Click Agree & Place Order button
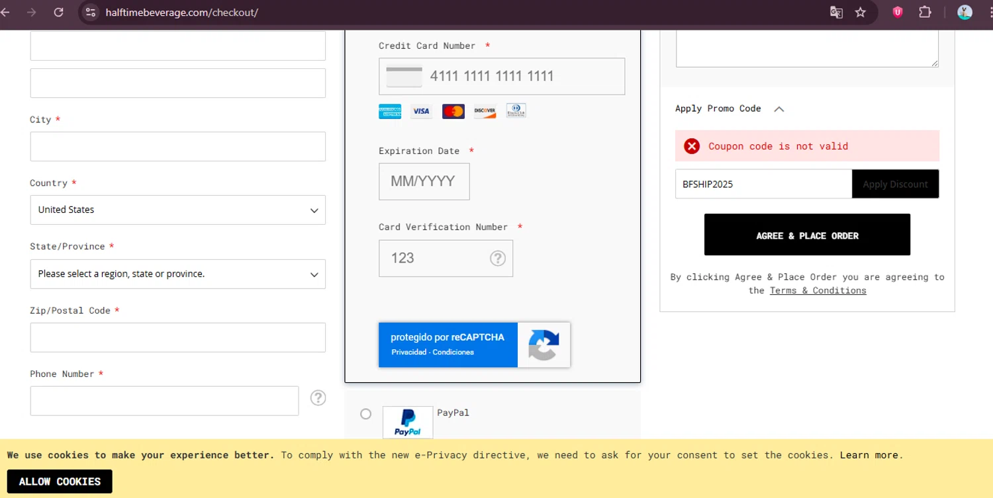This screenshot has width=993, height=498. coord(807,235)
